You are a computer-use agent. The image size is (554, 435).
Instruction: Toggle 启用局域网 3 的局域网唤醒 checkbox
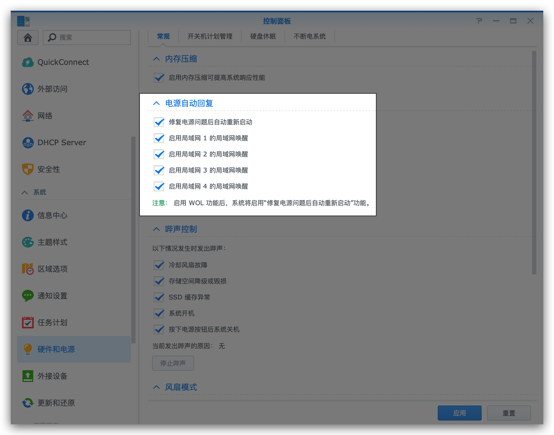pos(159,170)
